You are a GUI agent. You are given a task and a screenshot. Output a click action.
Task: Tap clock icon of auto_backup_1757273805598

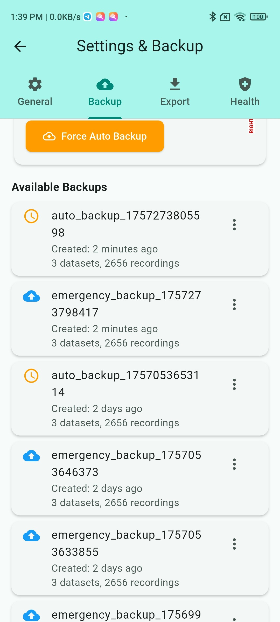click(31, 216)
